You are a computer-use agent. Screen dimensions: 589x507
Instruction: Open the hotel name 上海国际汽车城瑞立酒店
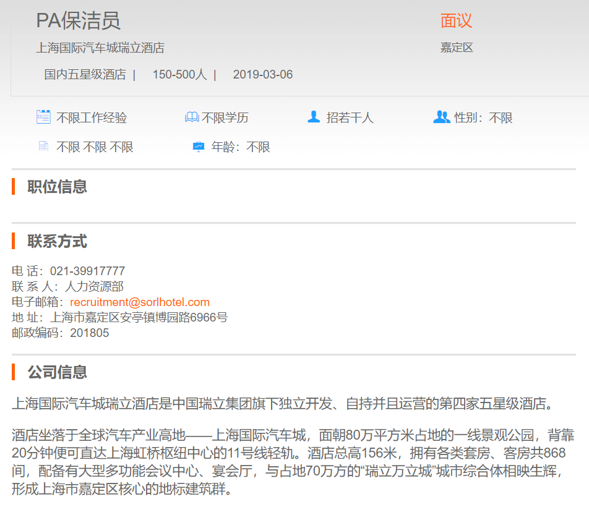[100, 48]
